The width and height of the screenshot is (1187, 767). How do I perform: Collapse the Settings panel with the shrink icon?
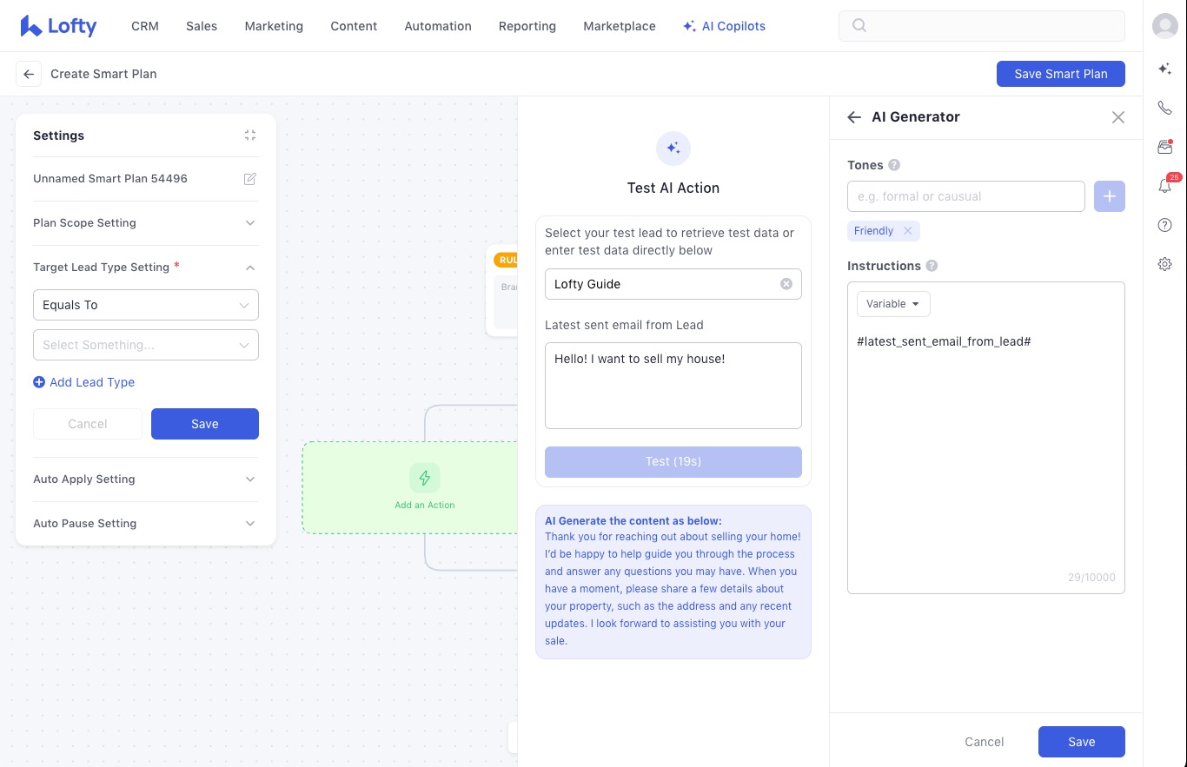coord(250,136)
